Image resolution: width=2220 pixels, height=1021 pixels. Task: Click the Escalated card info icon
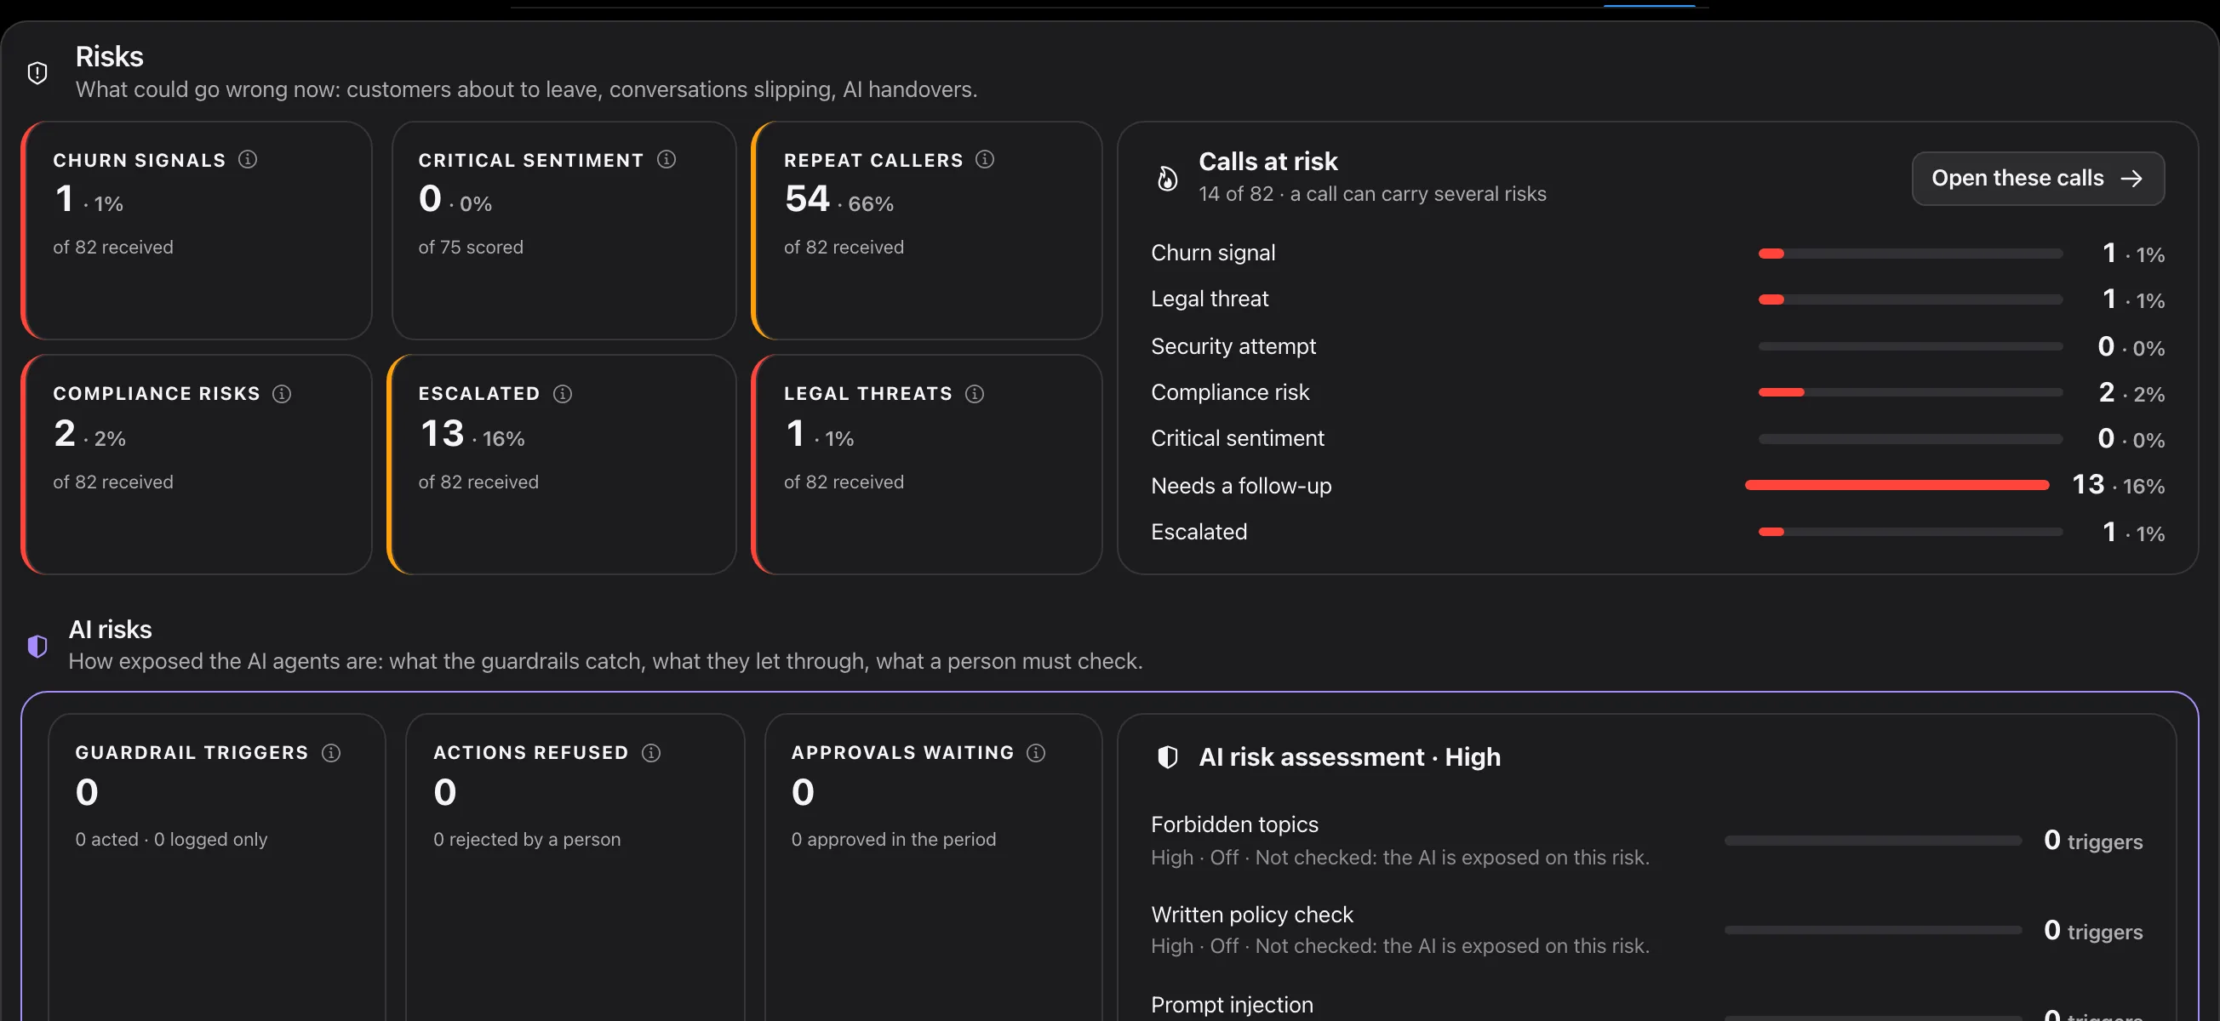click(x=562, y=394)
